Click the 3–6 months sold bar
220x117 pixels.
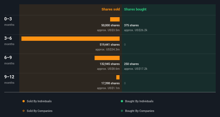tap(70, 39)
